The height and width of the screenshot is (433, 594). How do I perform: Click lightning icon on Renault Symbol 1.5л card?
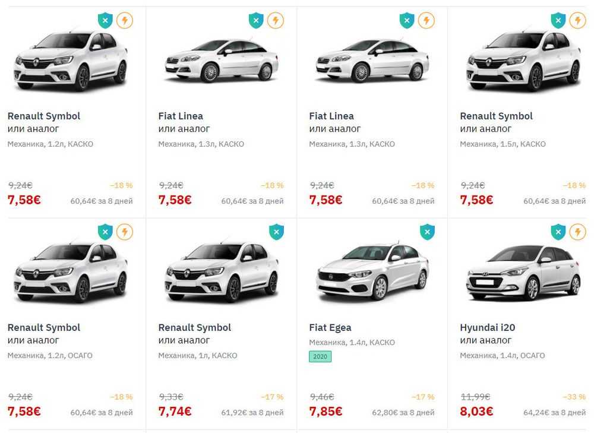pos(577,21)
